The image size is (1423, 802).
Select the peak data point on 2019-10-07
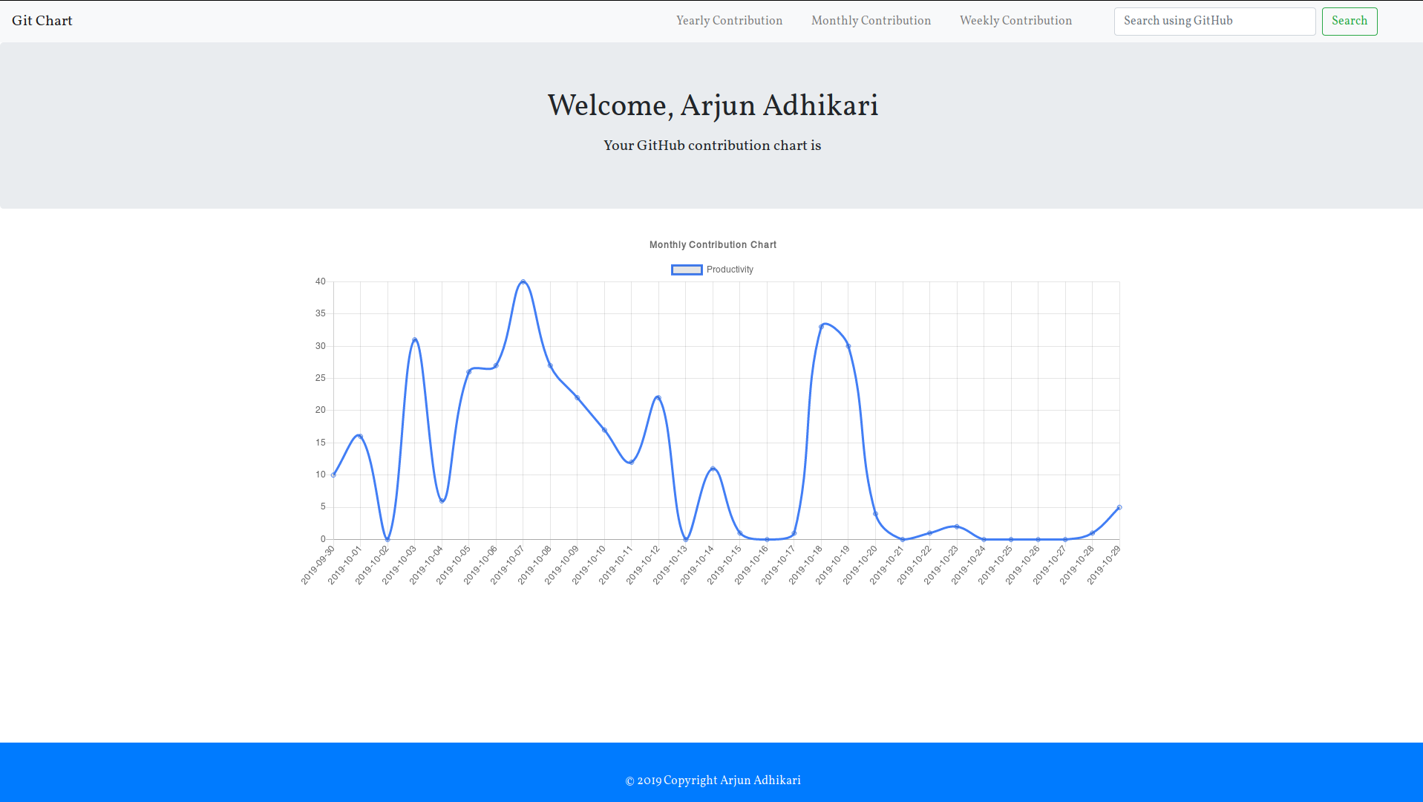point(523,282)
